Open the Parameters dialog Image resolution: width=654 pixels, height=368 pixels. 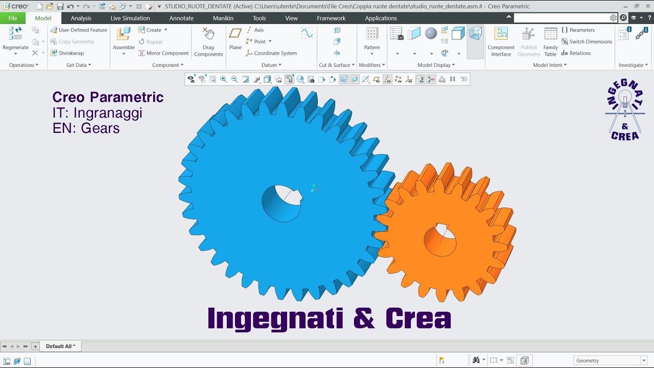pos(578,30)
